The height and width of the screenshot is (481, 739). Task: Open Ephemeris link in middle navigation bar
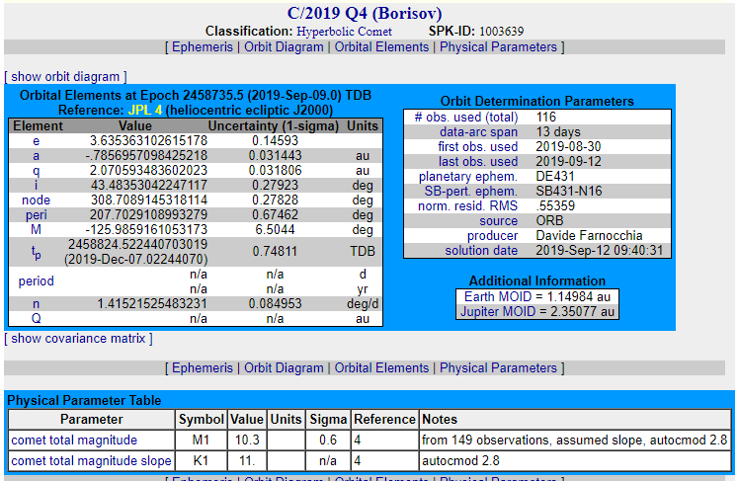[x=203, y=368]
